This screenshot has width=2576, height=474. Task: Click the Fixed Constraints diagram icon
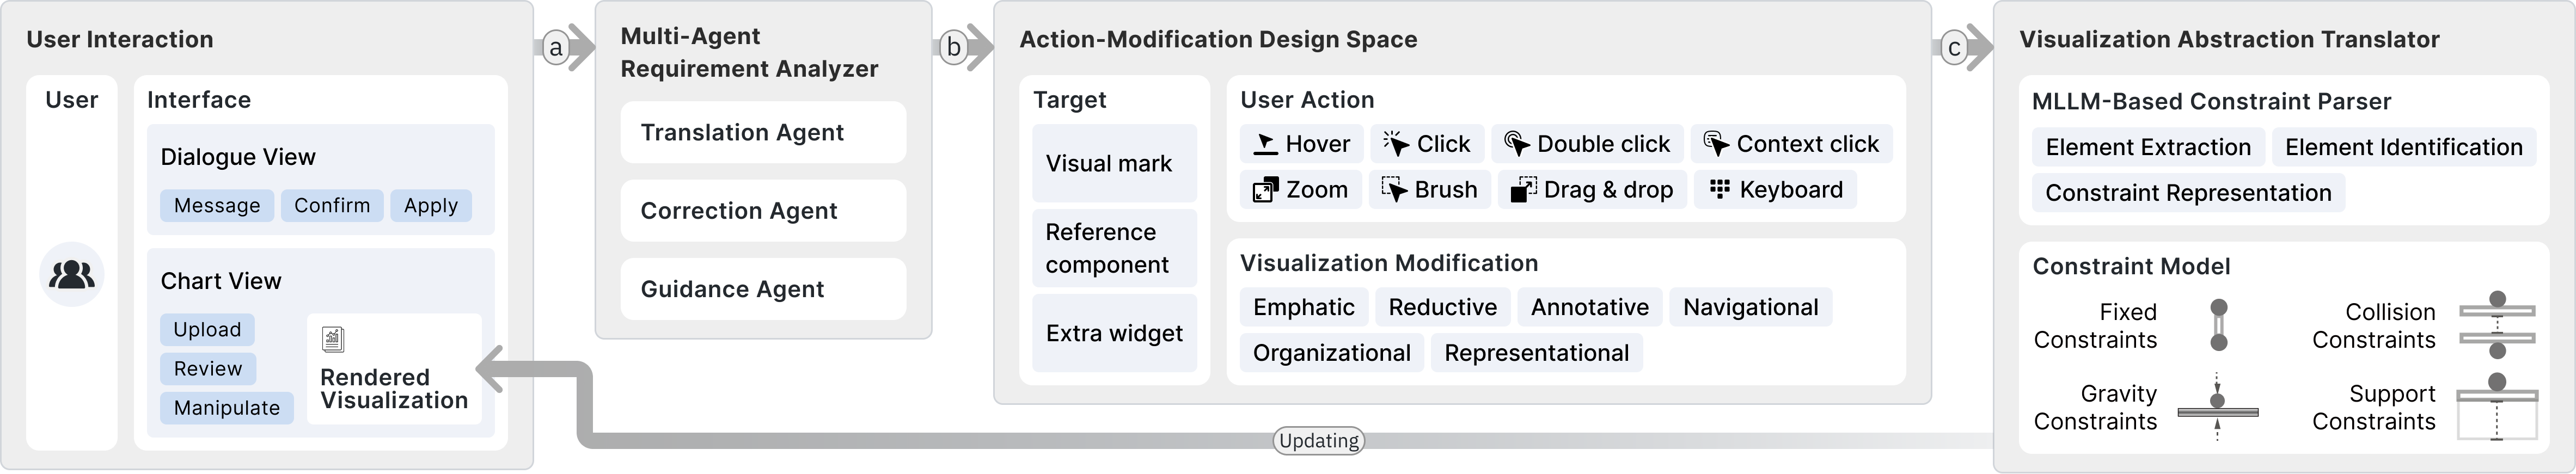[2218, 325]
